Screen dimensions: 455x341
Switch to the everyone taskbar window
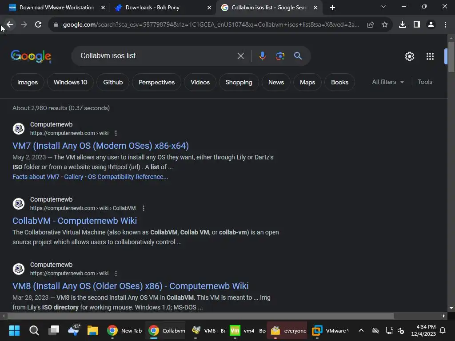[x=288, y=330]
